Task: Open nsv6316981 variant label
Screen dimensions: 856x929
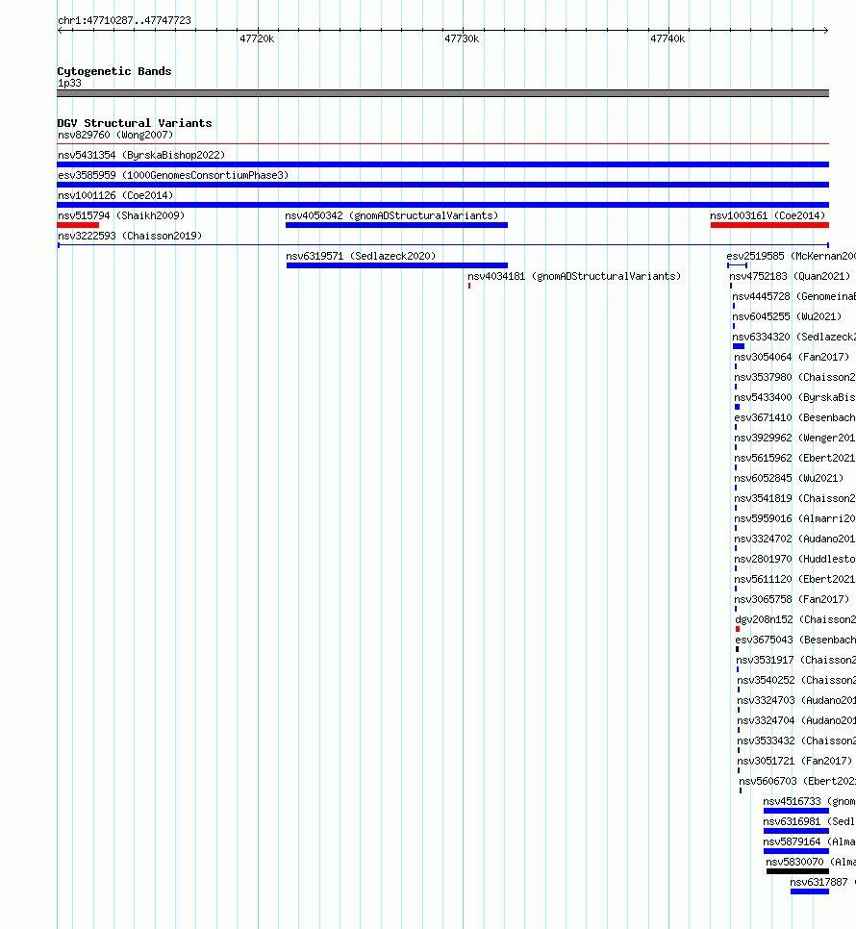Action: (x=809, y=821)
